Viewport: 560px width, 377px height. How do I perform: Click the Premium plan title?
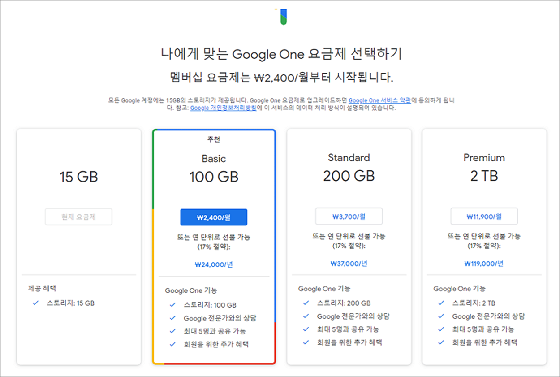click(x=484, y=158)
